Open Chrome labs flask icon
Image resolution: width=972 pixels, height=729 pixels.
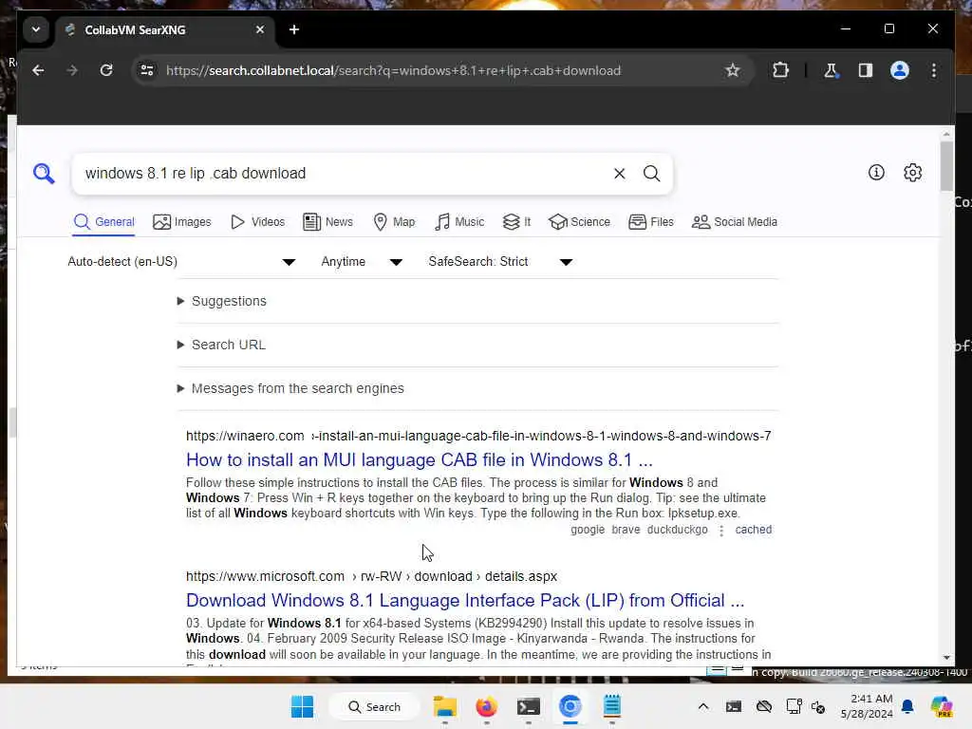(831, 70)
